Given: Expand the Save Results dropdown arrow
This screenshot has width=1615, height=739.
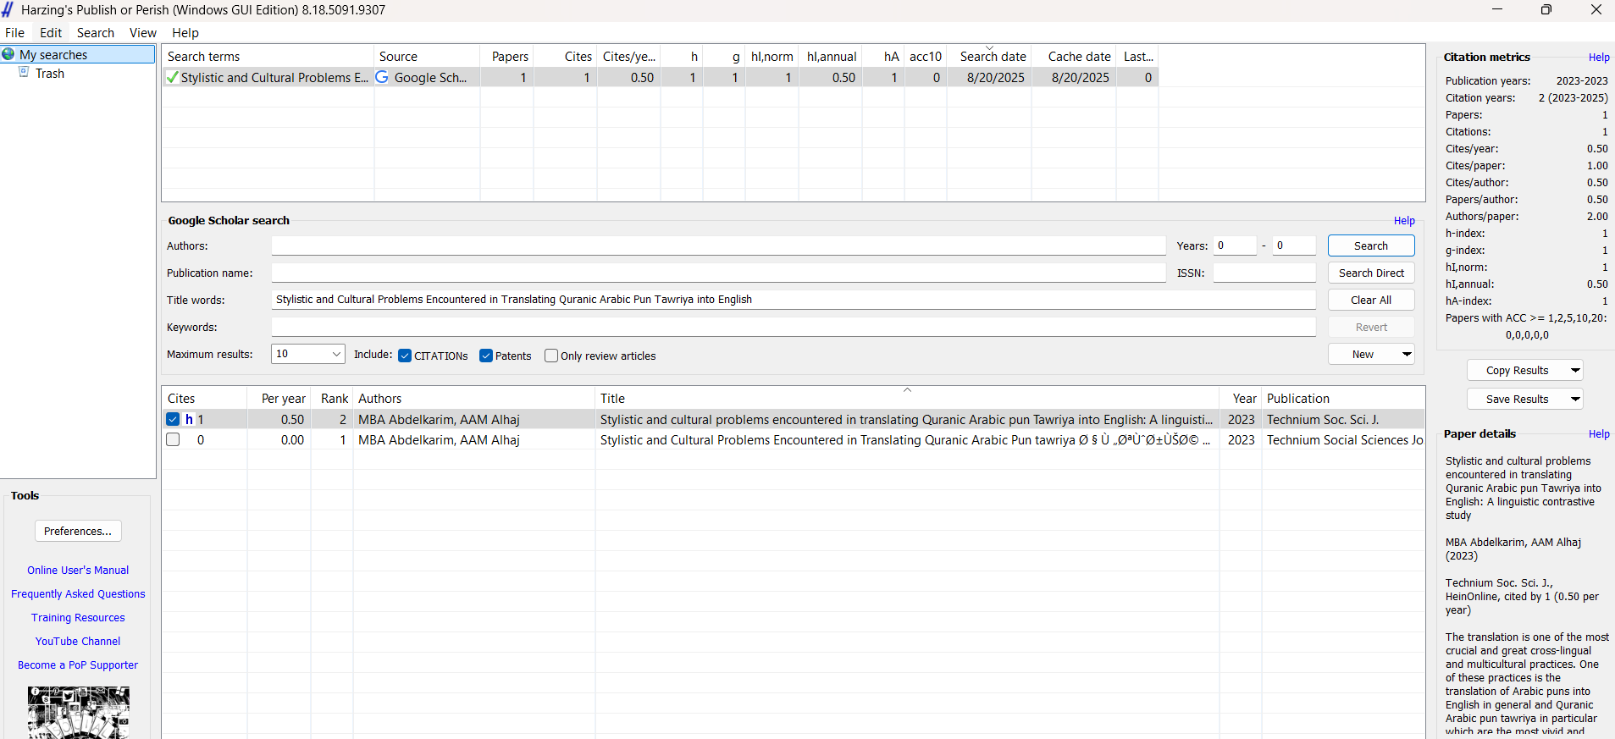Looking at the screenshot, I should tap(1574, 399).
